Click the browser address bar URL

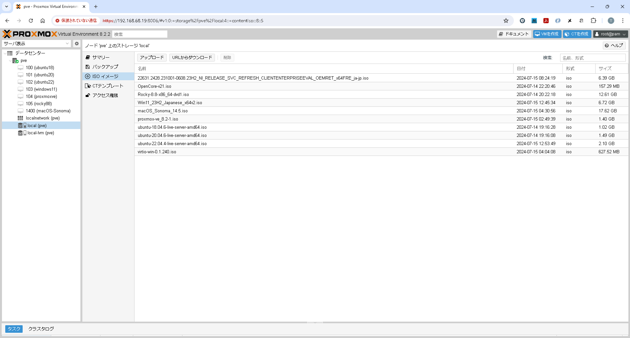[x=183, y=21]
